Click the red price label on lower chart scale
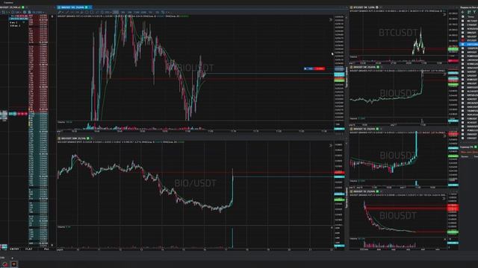The width and height of the screenshot is (478, 268). pyautogui.click(x=339, y=173)
